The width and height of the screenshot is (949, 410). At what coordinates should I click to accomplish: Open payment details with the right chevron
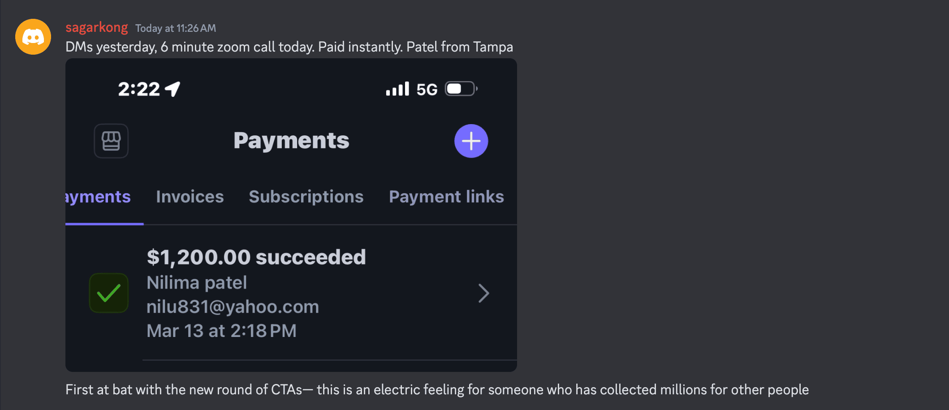483,293
